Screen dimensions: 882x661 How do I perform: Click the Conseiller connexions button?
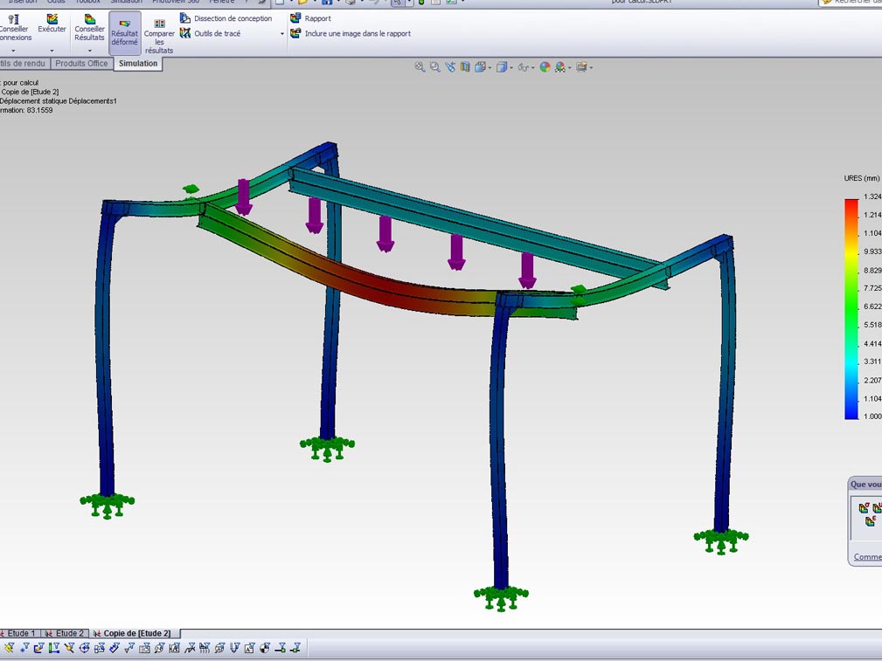tap(15, 28)
